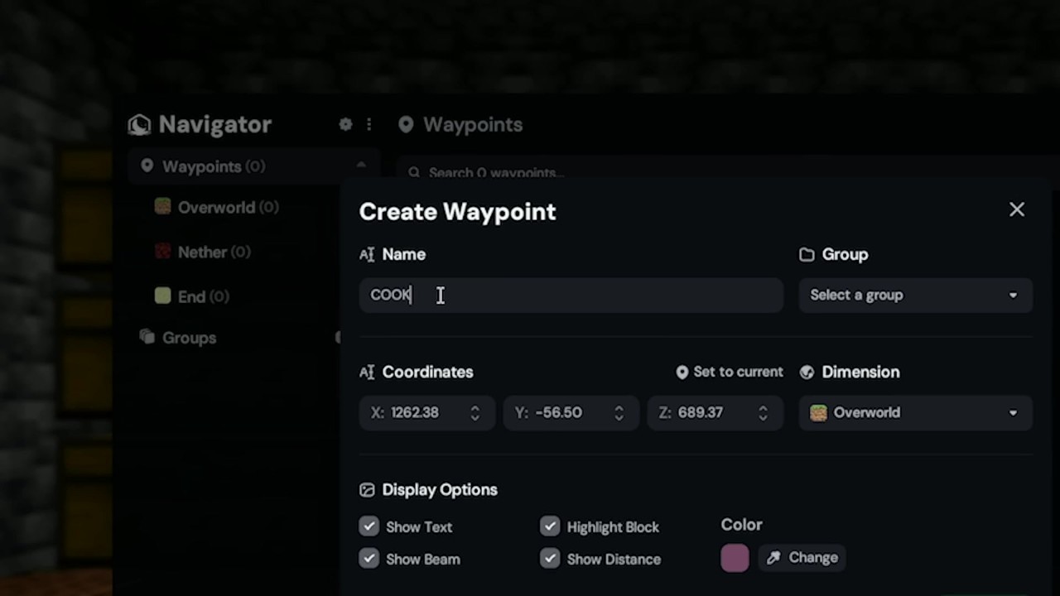1060x596 pixels.
Task: Click the X coordinate field
Action: coord(427,412)
